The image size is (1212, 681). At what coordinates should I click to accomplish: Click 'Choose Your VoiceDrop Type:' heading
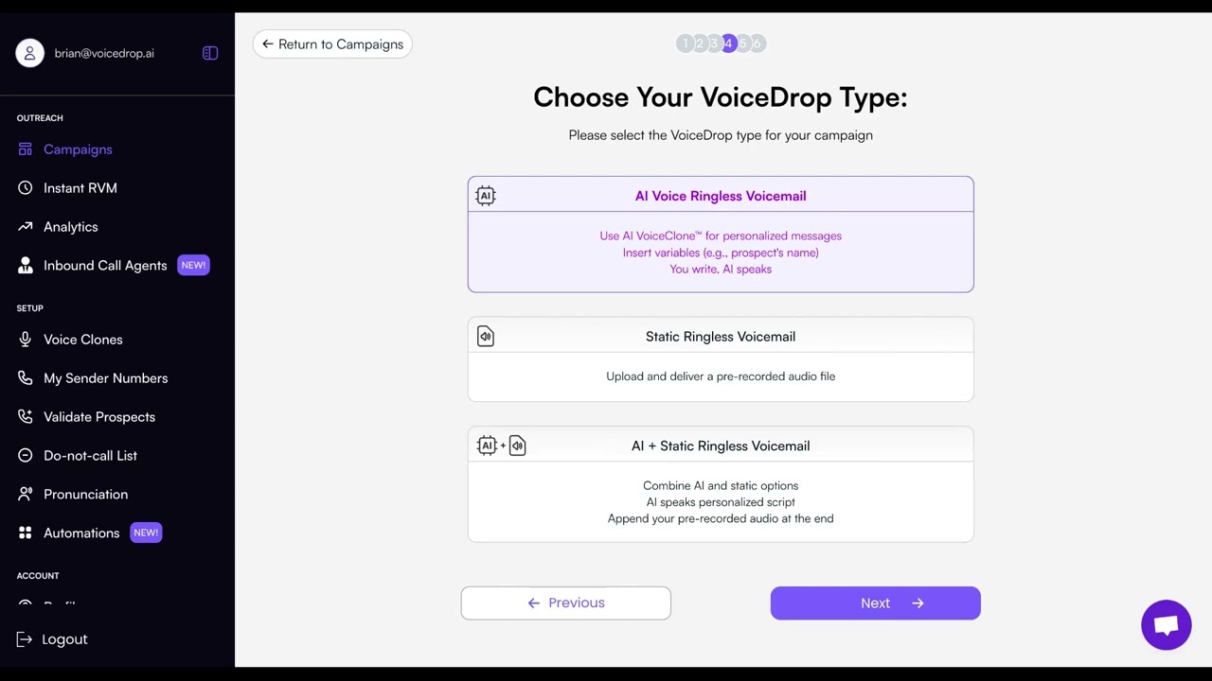coord(721,97)
